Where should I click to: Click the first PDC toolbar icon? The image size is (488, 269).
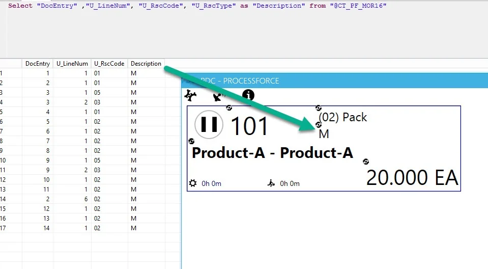coord(190,95)
